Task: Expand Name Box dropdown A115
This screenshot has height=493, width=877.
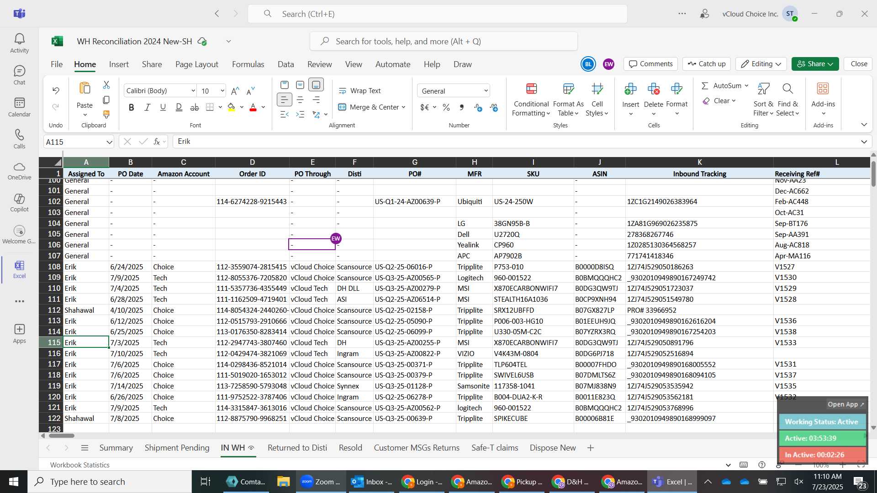Action: tap(109, 142)
